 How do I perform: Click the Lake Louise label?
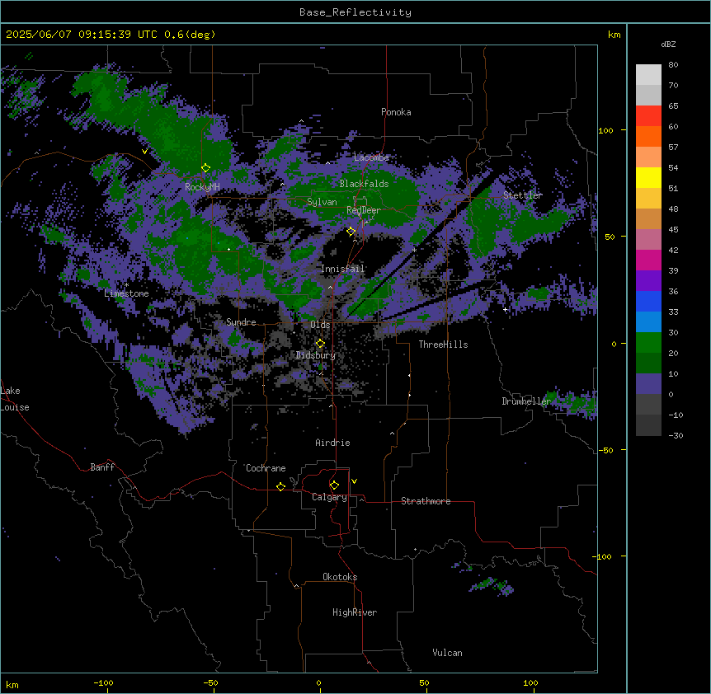(x=15, y=399)
